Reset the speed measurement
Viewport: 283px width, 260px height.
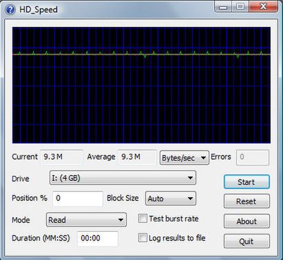pyautogui.click(x=247, y=201)
